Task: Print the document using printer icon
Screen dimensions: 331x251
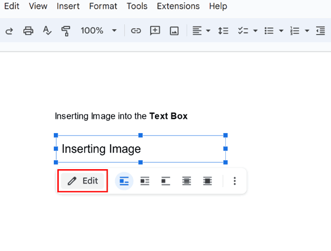Action: [28, 31]
